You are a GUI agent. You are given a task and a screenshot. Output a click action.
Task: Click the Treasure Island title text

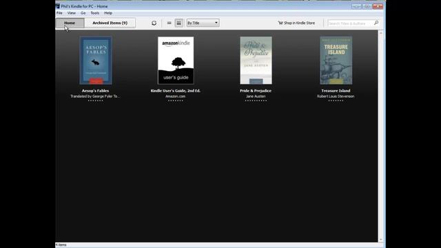[x=336, y=91]
